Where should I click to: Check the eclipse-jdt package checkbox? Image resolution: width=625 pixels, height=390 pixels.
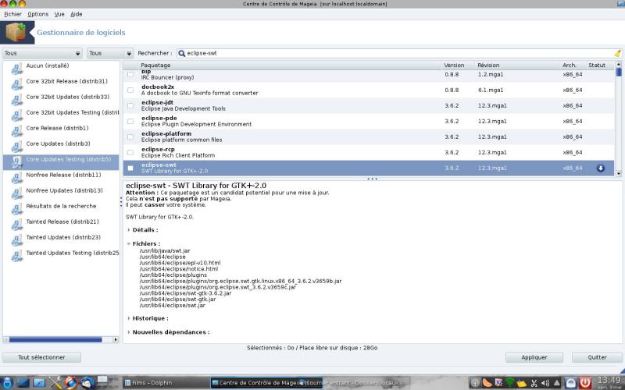tap(130, 105)
